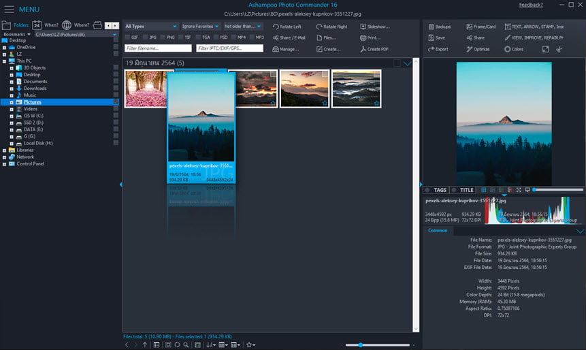Screen dimensions: 586x350
Task: Expand the OneDrive tree node
Action: tap(5, 48)
